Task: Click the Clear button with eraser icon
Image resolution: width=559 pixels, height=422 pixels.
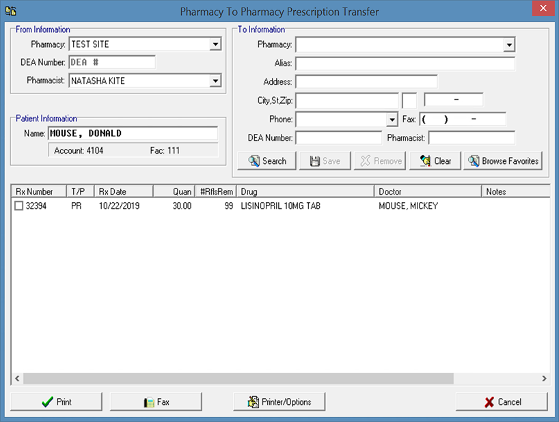Action: 435,161
